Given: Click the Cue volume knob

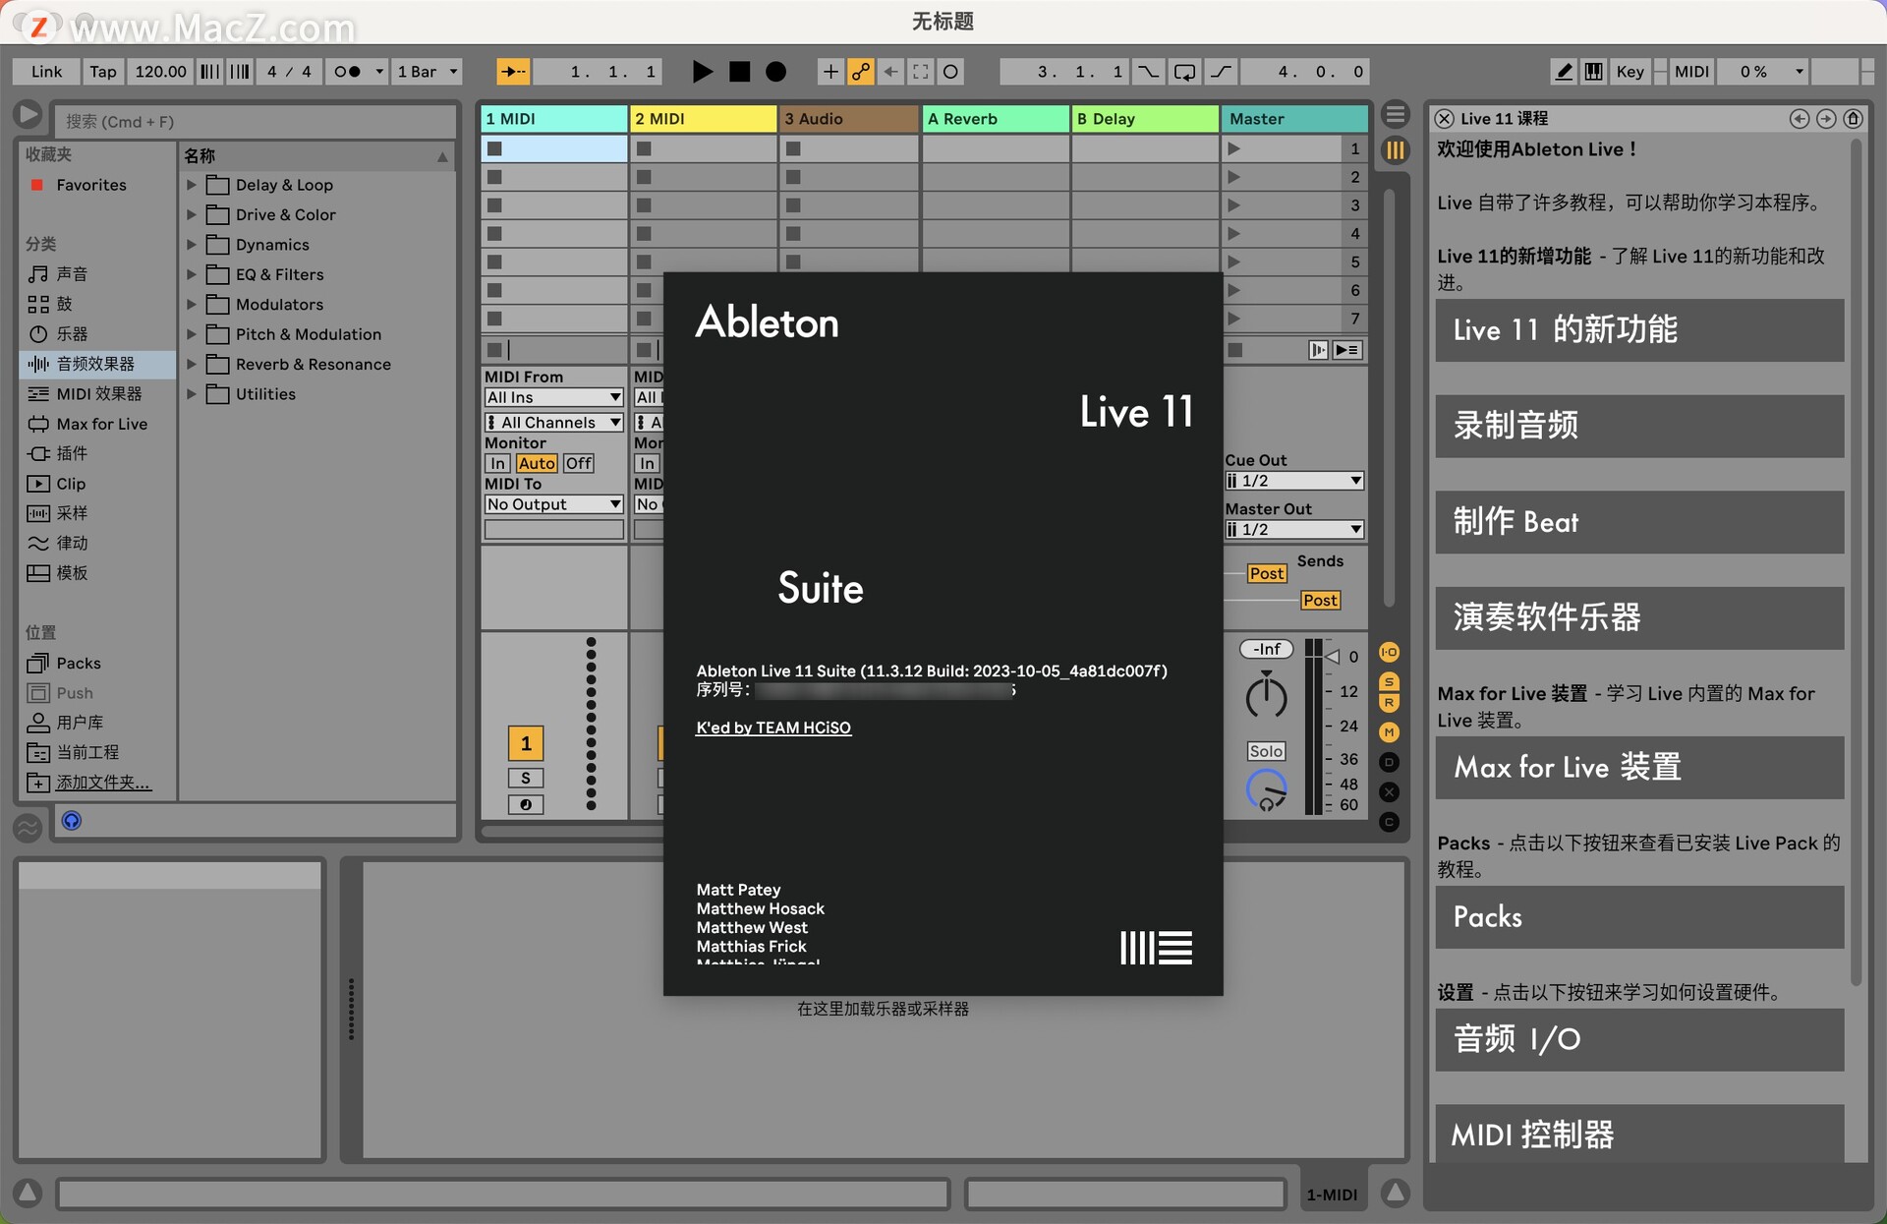Looking at the screenshot, I should click(x=1266, y=789).
